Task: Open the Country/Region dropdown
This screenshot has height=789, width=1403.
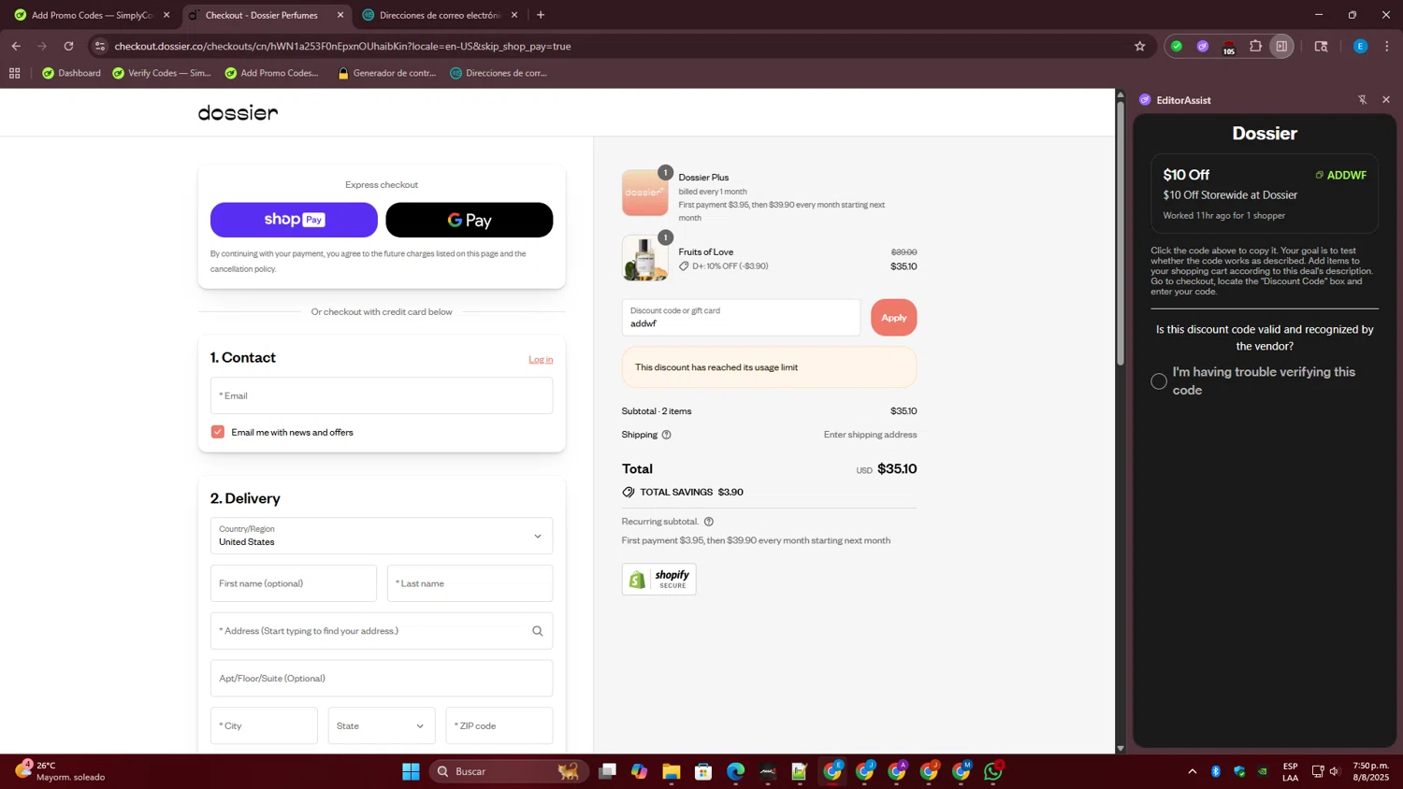Action: pos(382,536)
